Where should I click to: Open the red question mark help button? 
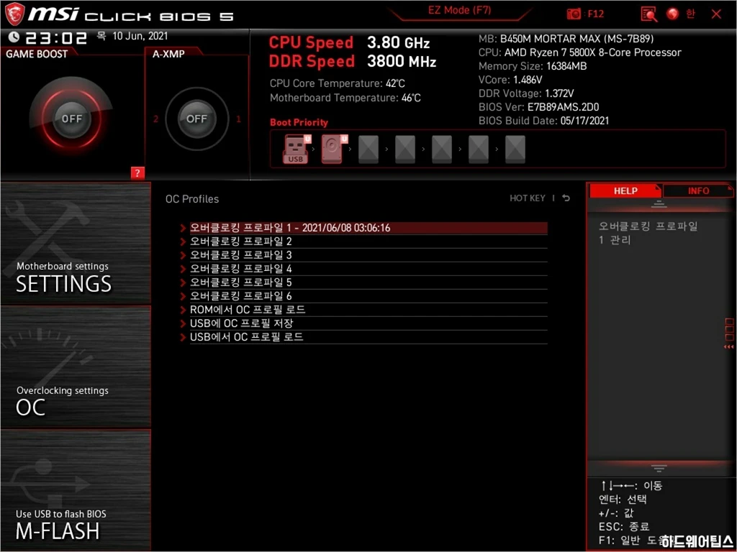[x=137, y=172]
